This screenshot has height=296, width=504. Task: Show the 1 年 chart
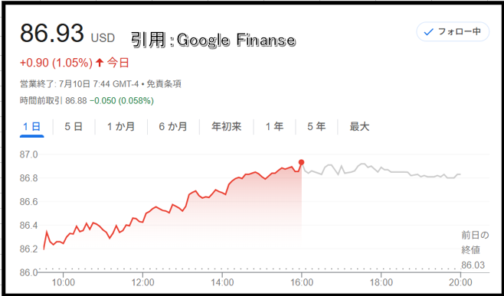pos(274,126)
